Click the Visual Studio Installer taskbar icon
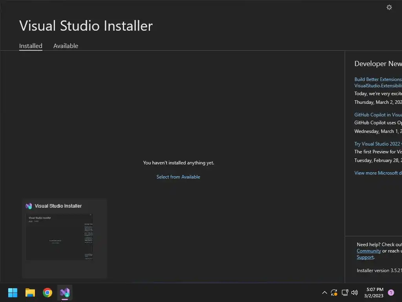Screen dimensions: 402x302 65,293
